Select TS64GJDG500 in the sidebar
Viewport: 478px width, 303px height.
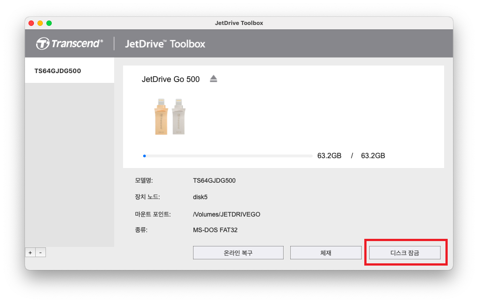coord(70,71)
